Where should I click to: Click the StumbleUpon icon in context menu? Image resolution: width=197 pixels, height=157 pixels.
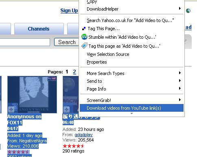click(x=84, y=37)
